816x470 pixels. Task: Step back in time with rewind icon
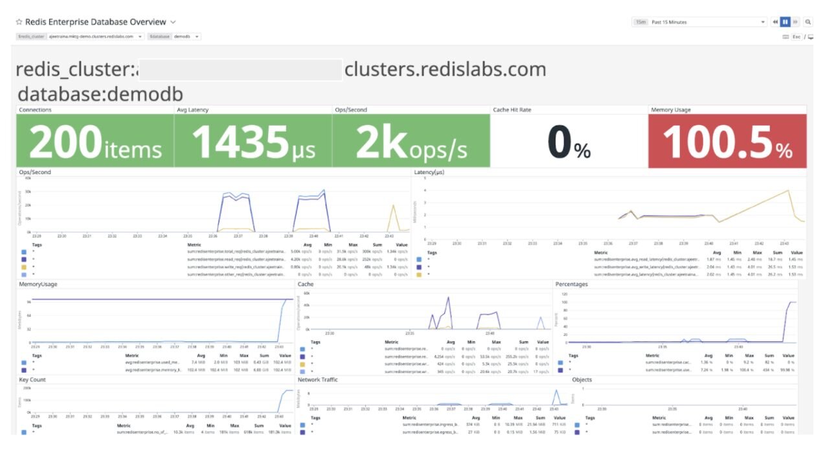click(775, 22)
